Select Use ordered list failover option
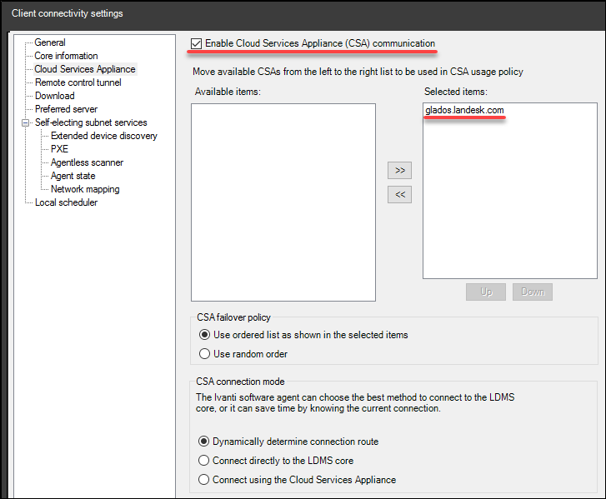This screenshot has height=499, width=606. (205, 335)
